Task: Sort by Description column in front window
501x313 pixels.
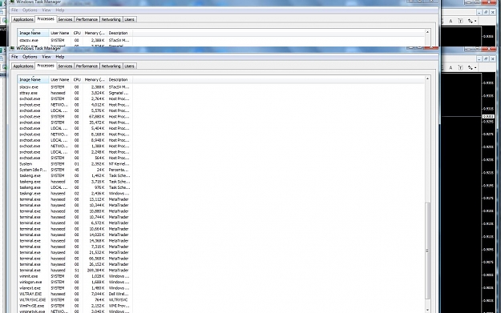Action: [x=119, y=80]
